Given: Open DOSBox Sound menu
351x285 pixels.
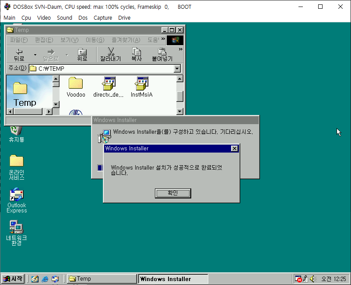Looking at the screenshot, I should (x=64, y=17).
